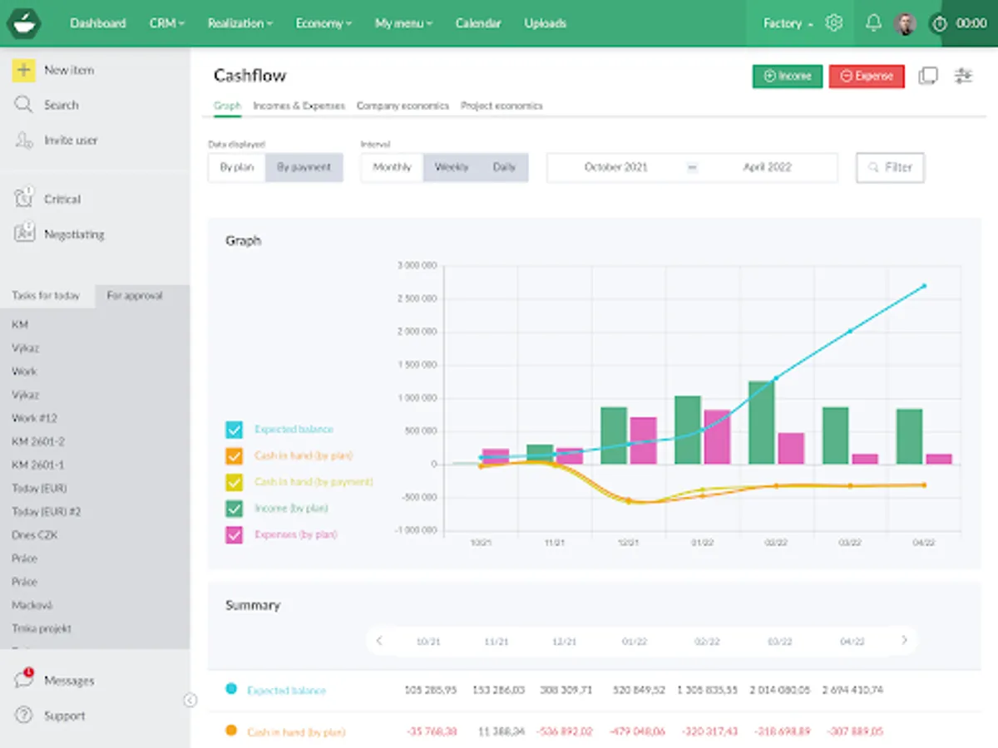This screenshot has height=748, width=998.
Task: Click the duplicate window icon near Expense
Action: coord(928,76)
